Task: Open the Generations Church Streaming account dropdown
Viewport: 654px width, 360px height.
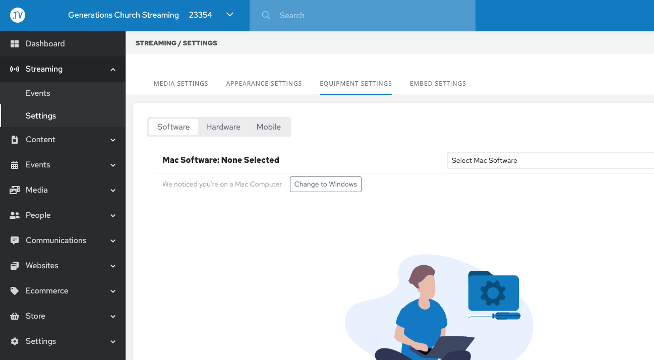Action: point(230,15)
